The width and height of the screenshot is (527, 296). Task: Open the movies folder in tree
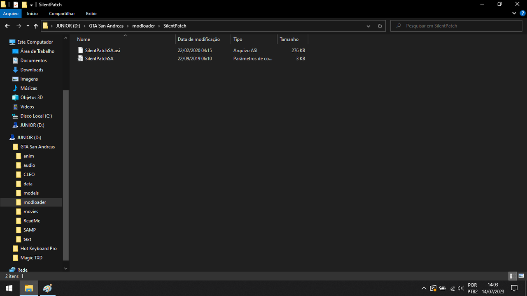30,211
